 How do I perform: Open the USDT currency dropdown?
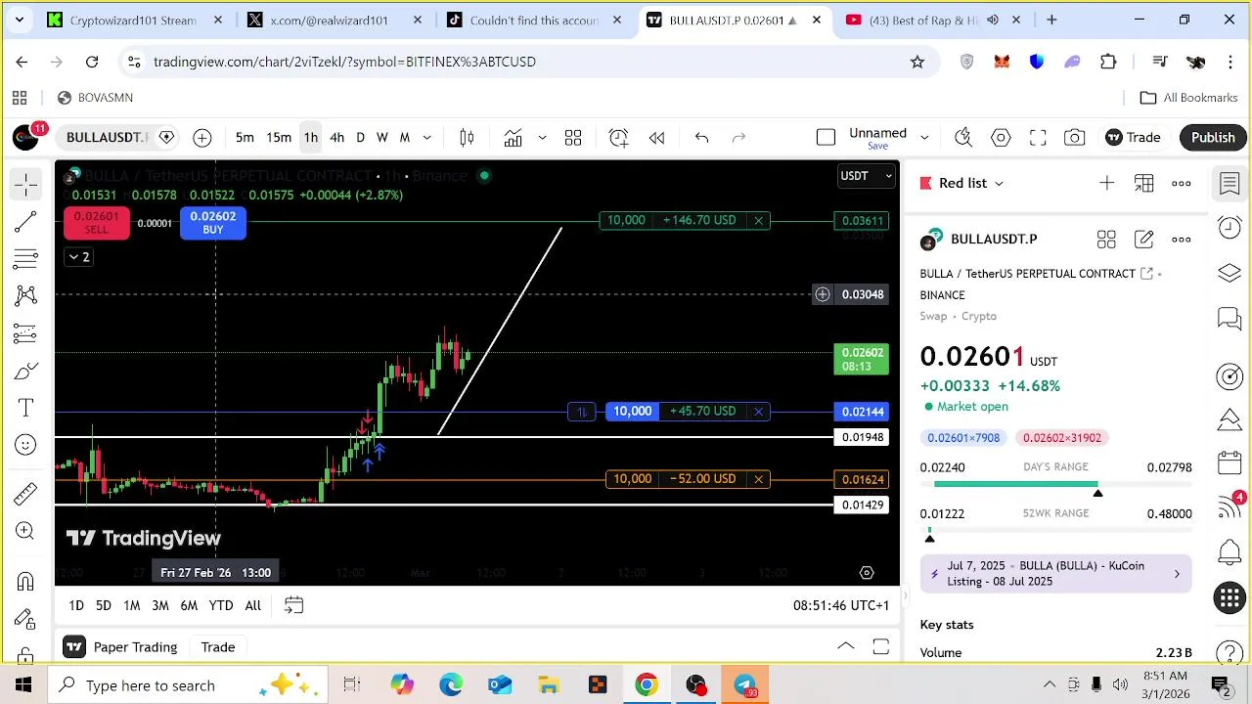pyautogui.click(x=867, y=176)
